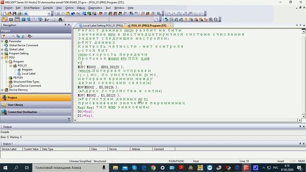Collapse the Program folder node
The height and width of the screenshot is (172, 306).
[x=6, y=62]
